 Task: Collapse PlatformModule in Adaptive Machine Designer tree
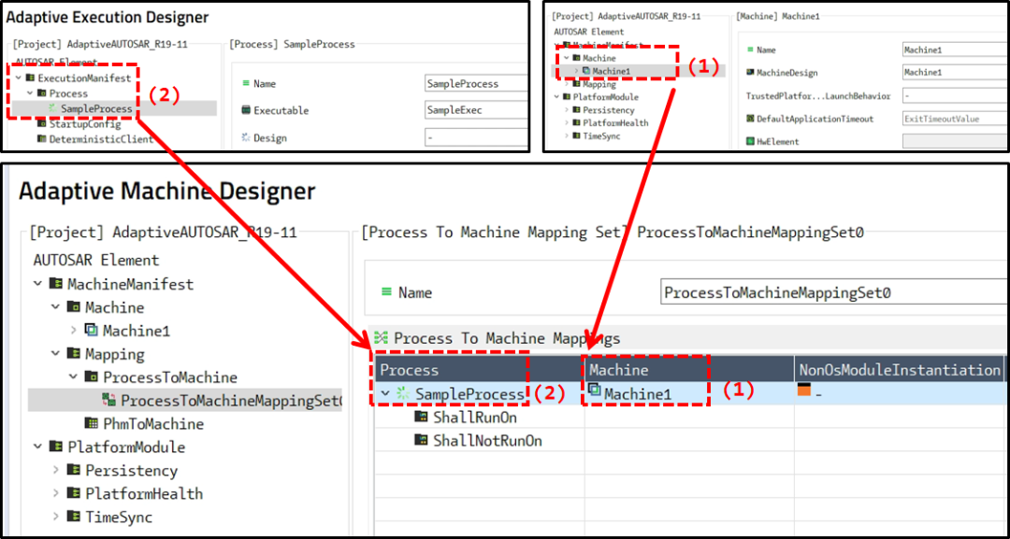click(x=38, y=447)
